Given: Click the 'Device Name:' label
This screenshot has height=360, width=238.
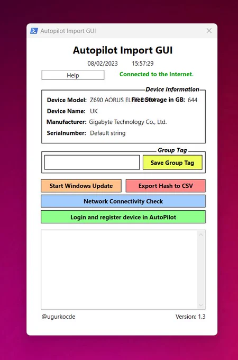Looking at the screenshot, I should coord(66,111).
